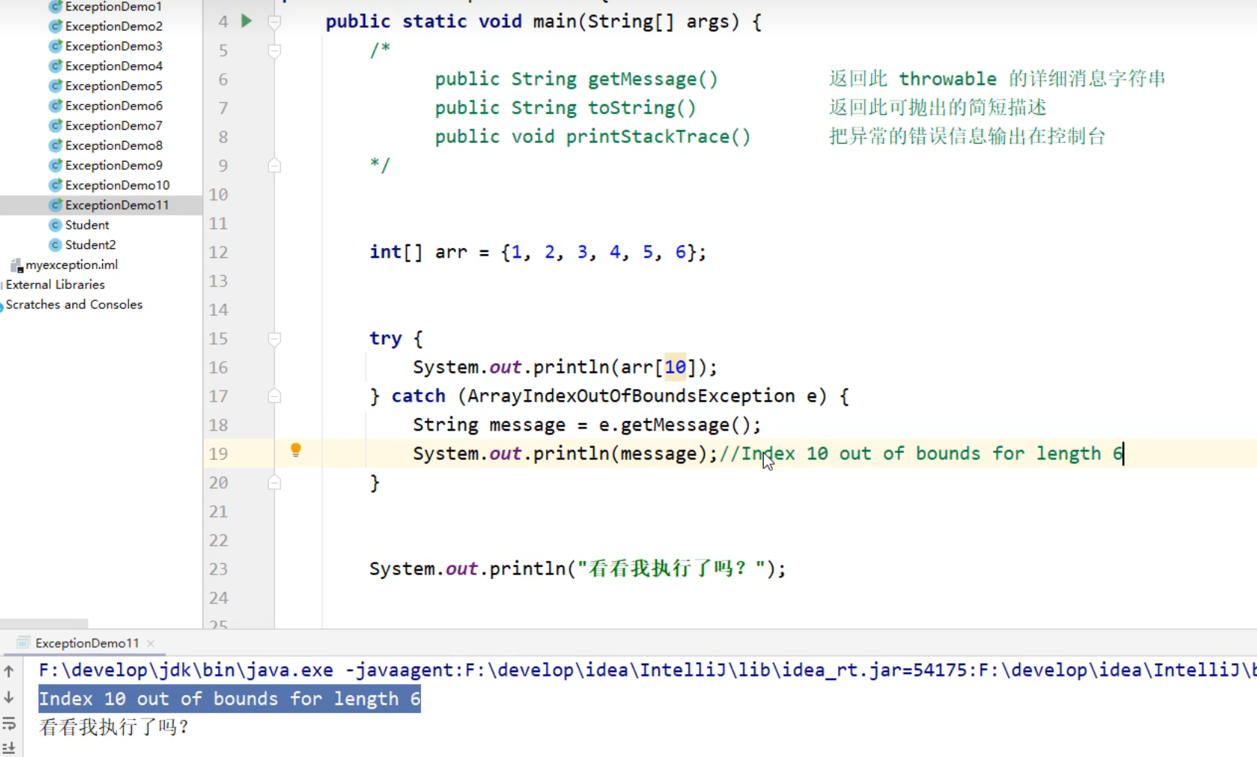1257x757 pixels.
Task: Click the up arrow in the Run console
Action: click(x=9, y=671)
